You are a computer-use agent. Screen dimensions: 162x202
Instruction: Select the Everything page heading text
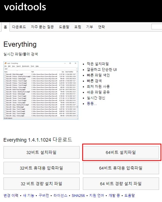tap(20, 44)
